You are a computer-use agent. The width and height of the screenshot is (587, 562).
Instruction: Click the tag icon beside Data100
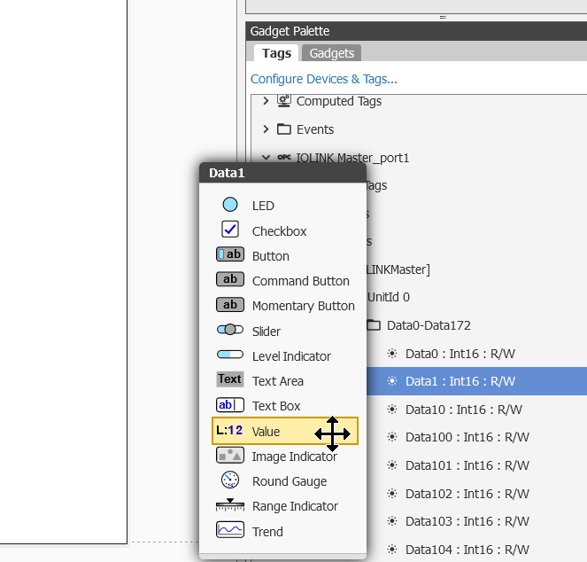(392, 437)
